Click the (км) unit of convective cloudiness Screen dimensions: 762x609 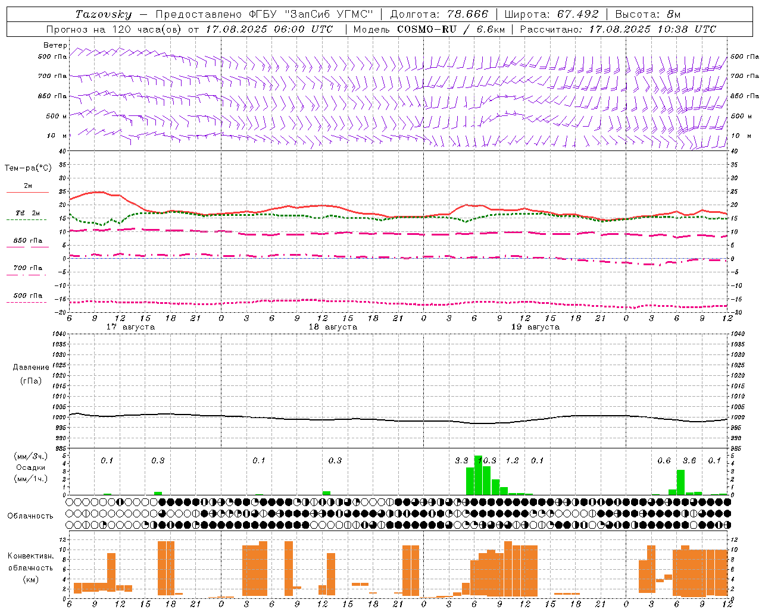tap(31, 579)
